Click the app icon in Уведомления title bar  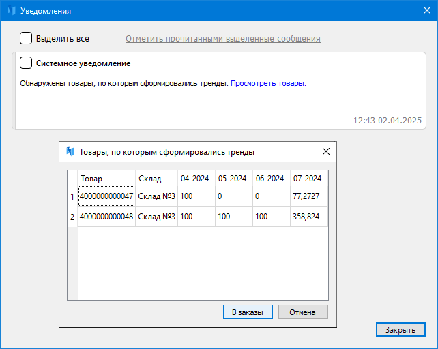(x=11, y=12)
